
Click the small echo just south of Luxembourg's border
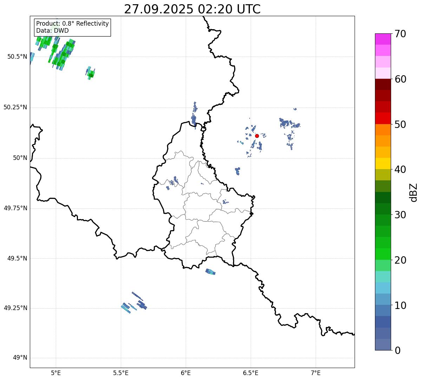pyautogui.click(x=210, y=271)
